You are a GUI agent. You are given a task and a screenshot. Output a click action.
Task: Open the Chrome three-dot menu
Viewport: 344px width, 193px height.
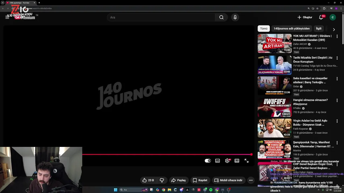tap(341, 8)
